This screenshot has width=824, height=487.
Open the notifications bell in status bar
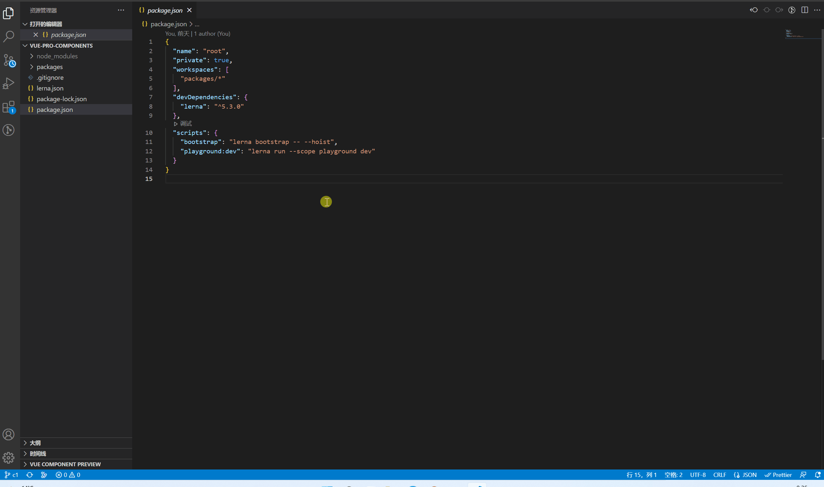pos(818,475)
